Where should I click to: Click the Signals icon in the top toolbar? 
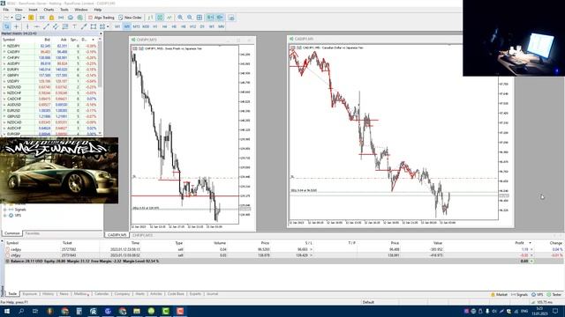tap(61, 18)
